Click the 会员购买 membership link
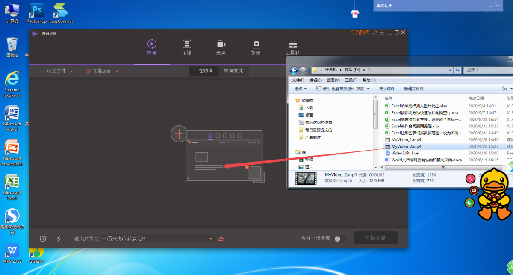This screenshot has width=513, height=275. pyautogui.click(x=360, y=33)
